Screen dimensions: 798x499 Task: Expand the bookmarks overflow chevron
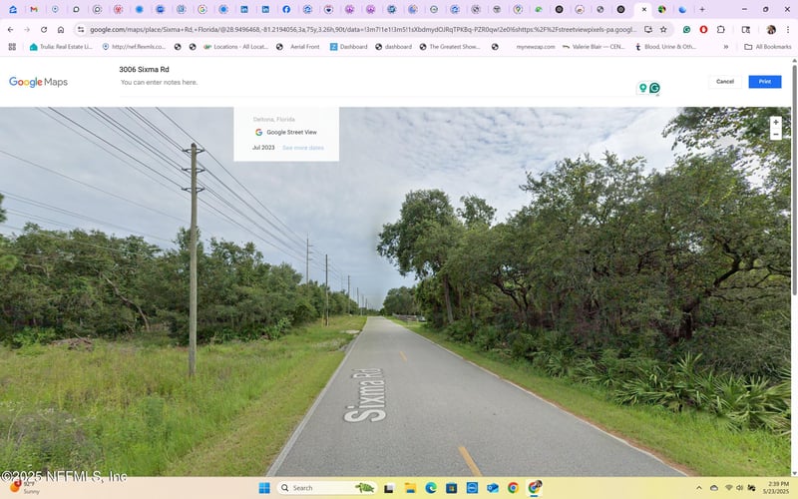[725, 47]
